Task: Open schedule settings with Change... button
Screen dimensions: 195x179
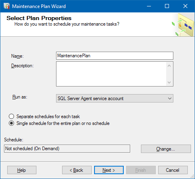Action: click(166, 149)
